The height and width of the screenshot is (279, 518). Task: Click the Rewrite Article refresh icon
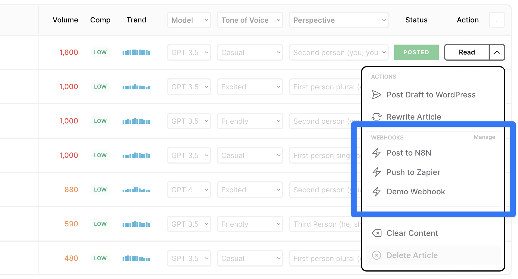[376, 117]
